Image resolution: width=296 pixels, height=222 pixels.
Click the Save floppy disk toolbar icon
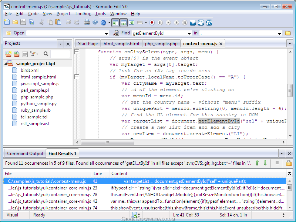(23, 22)
